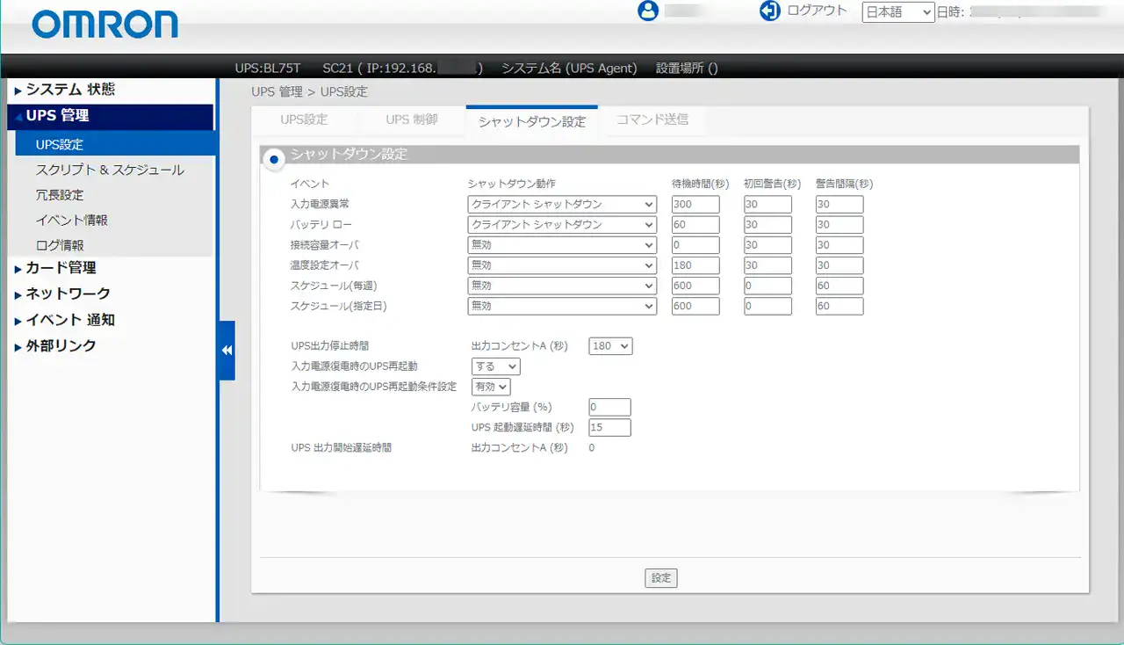Open 入力電源異常 shutdown action dropdown

(x=562, y=204)
